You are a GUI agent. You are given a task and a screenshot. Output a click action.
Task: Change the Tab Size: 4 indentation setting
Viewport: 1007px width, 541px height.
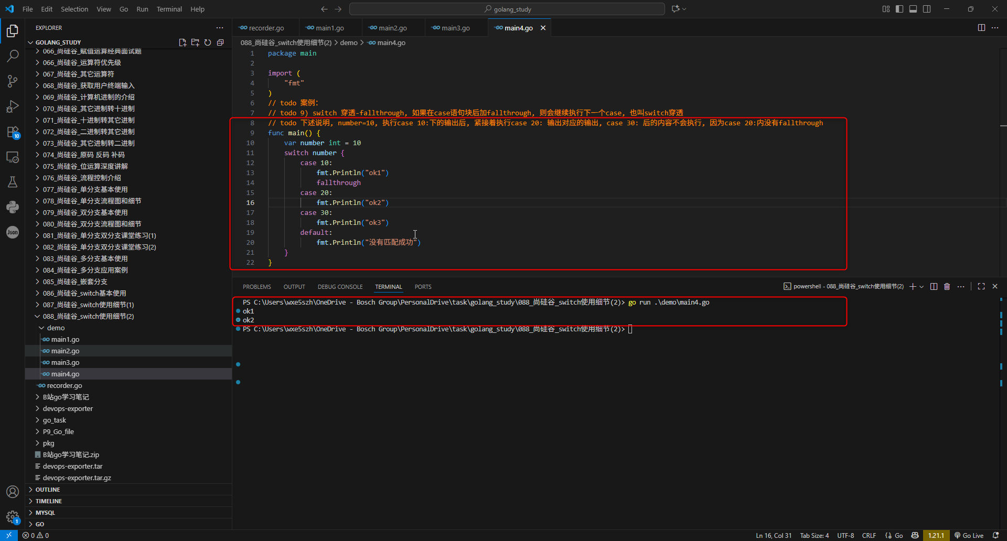coord(815,535)
